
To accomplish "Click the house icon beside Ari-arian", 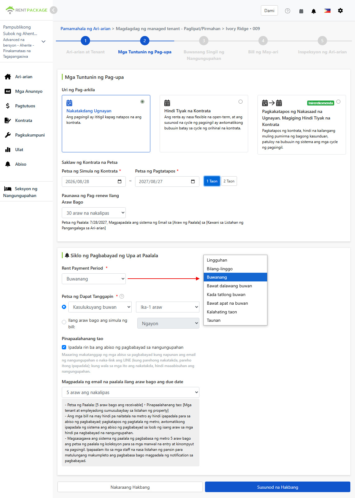I will pyautogui.click(x=8, y=77).
